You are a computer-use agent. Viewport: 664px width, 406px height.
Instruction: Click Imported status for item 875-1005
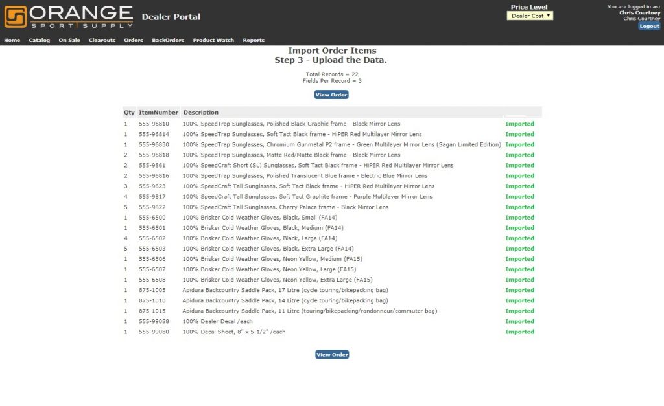point(519,290)
